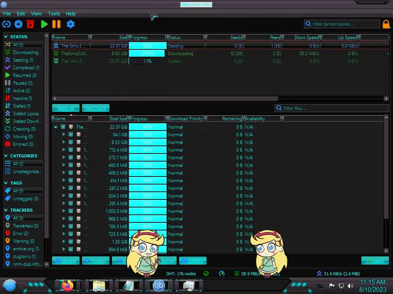This screenshot has height=294, width=393.
Task: Collapse the CATEGORIES sidebar section
Action: pos(6,156)
